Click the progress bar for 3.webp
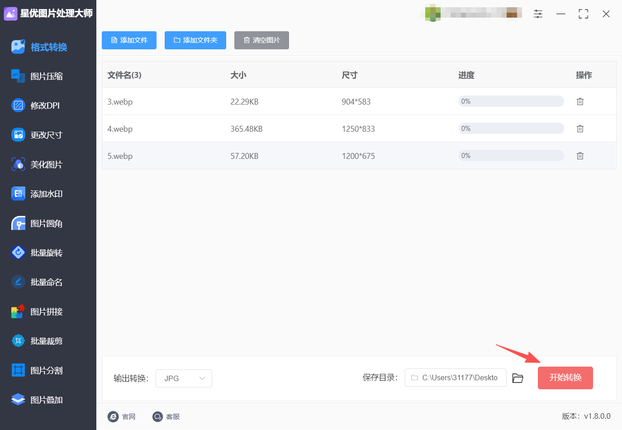This screenshot has height=430, width=622. tap(511, 101)
